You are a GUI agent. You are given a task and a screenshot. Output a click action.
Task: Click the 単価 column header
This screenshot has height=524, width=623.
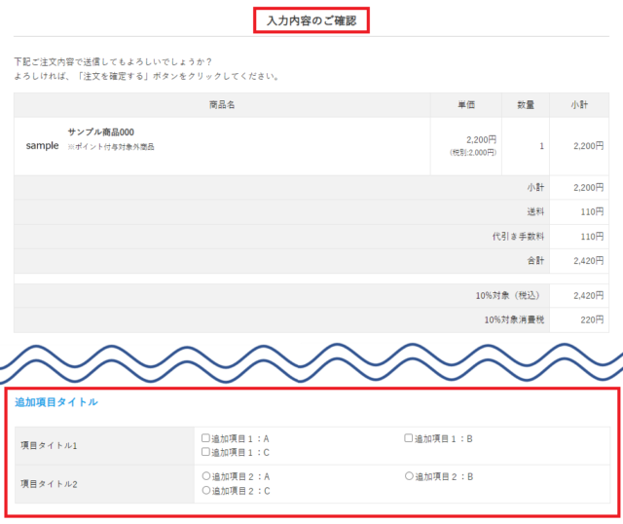[466, 104]
